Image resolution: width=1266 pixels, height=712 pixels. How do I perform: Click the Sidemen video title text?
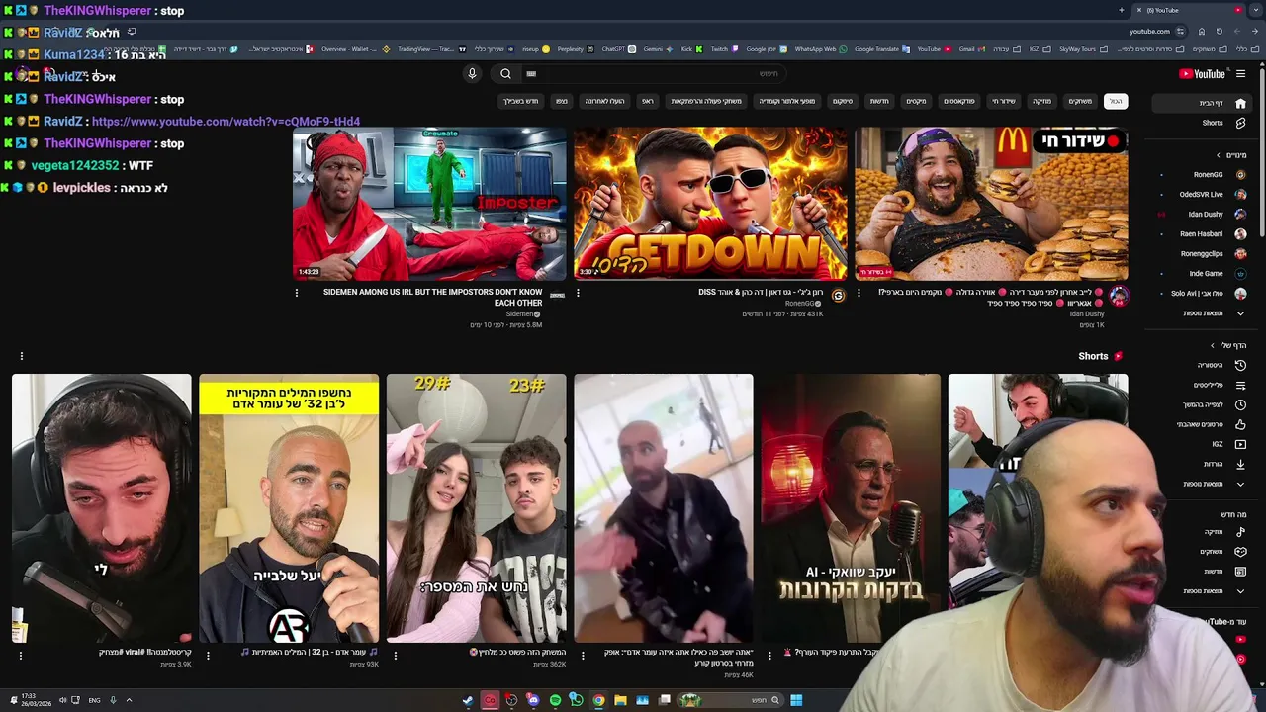click(432, 297)
